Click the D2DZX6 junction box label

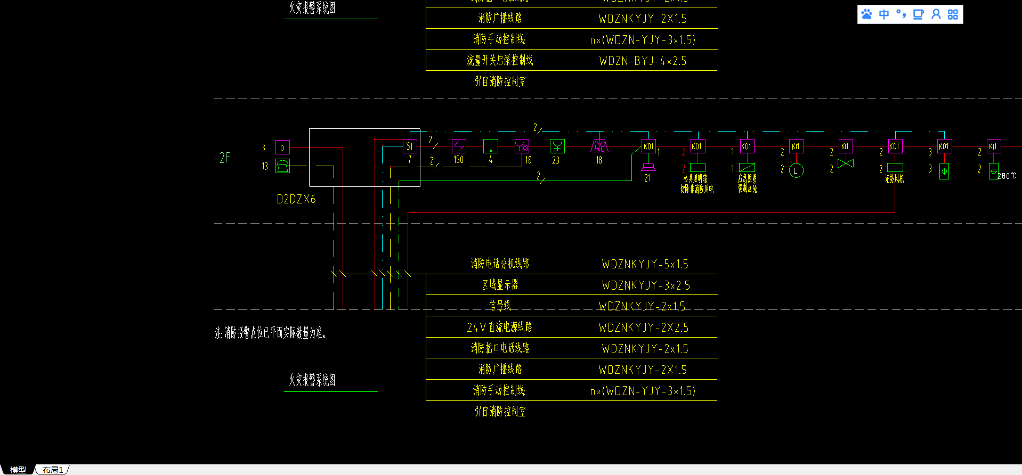[x=296, y=199]
